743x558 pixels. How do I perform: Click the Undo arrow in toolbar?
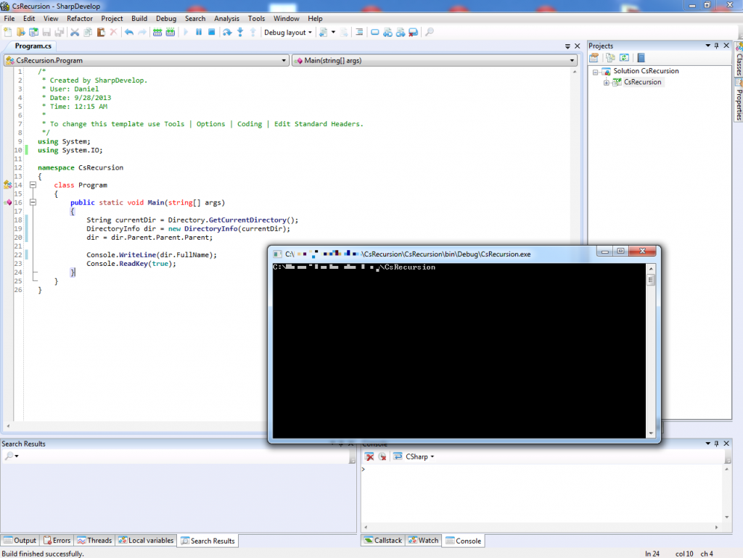(129, 32)
